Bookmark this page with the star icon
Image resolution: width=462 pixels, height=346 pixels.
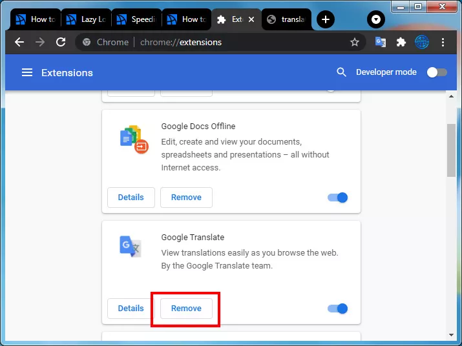coord(355,42)
